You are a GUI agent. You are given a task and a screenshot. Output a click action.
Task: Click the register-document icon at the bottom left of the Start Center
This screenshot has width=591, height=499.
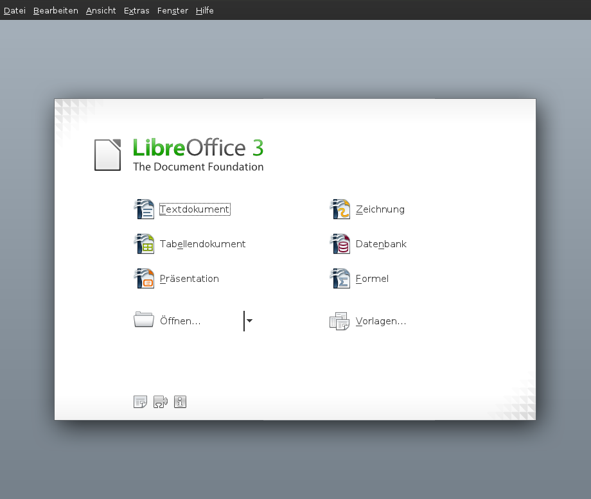tap(140, 402)
